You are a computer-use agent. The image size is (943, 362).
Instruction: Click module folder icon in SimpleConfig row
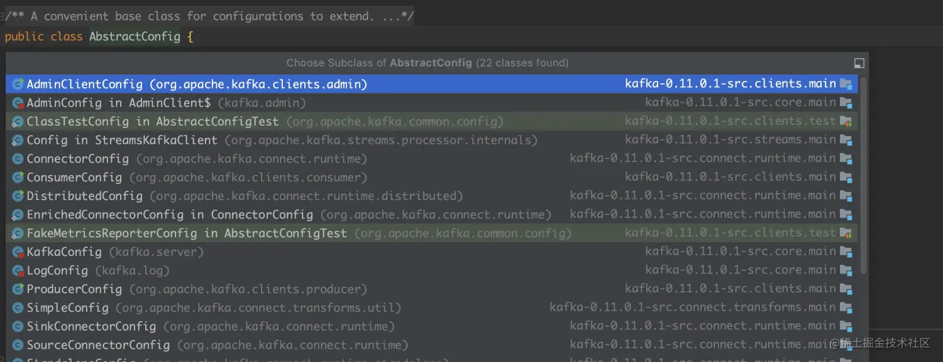846,308
